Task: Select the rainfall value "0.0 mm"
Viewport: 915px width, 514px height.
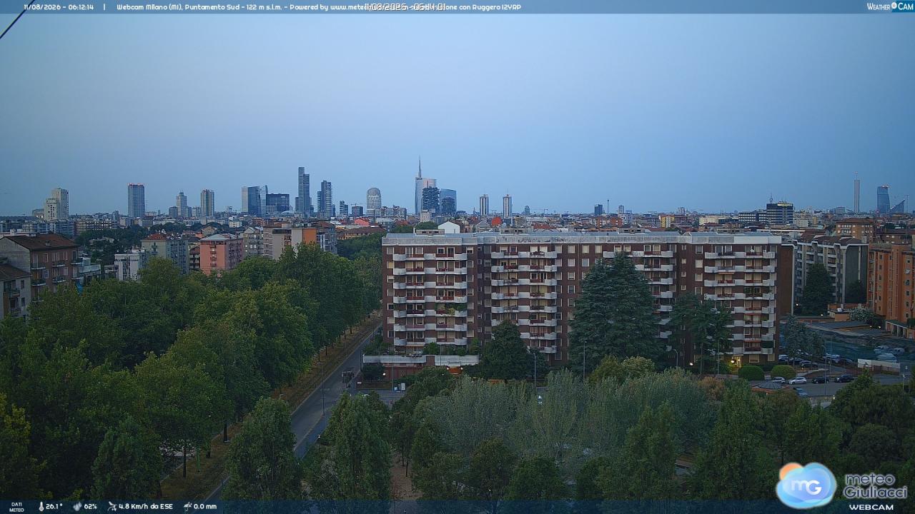Action: point(205,507)
